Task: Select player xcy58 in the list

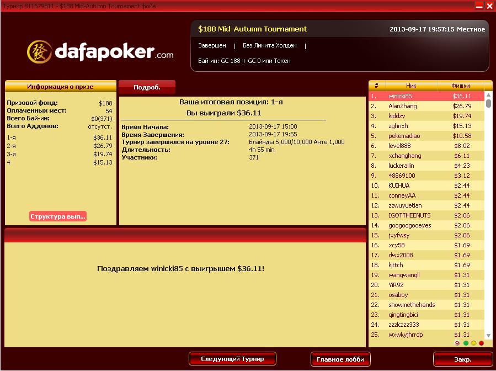Action: coord(426,245)
